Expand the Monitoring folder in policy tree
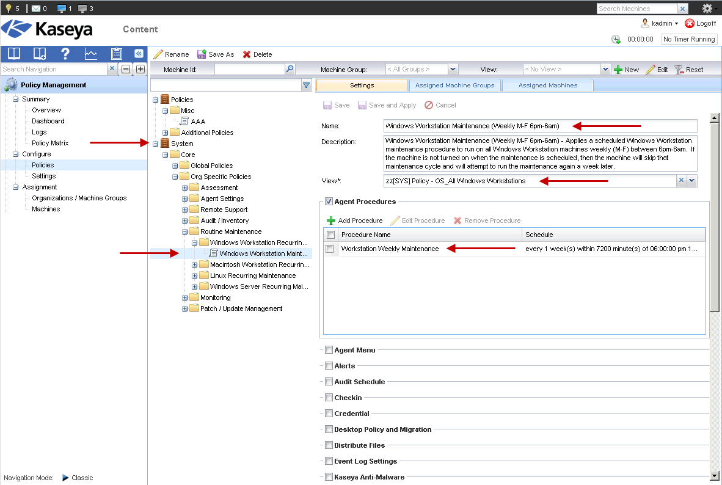Viewport: 722px width, 485px height. [185, 297]
